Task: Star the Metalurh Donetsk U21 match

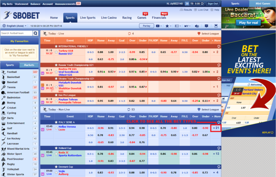Action: click(x=56, y=87)
